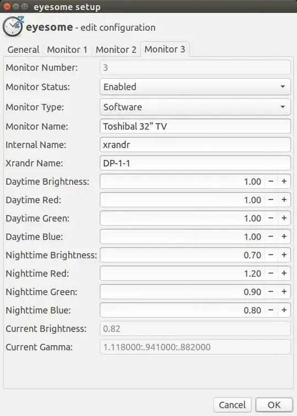Click the Nighttime Blue value 0.80
Viewport: 297px width, 416px height.
click(252, 310)
